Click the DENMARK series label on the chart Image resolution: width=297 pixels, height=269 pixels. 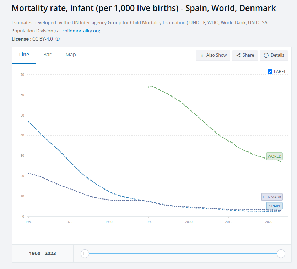pos(272,197)
